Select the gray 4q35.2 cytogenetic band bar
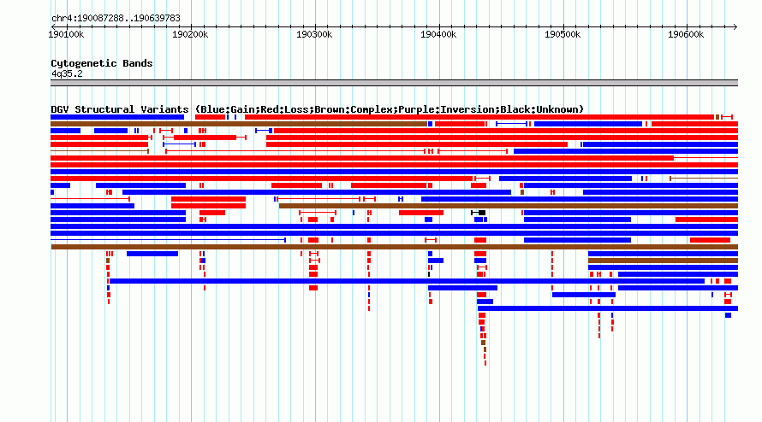Viewport: 762px width, 422px height. click(394, 83)
